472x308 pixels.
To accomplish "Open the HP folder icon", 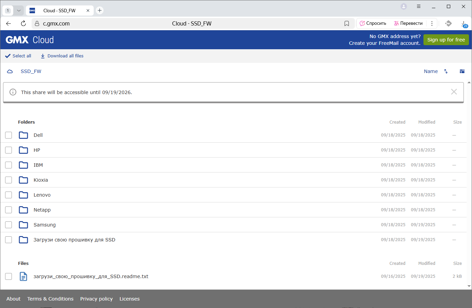I will (23, 150).
